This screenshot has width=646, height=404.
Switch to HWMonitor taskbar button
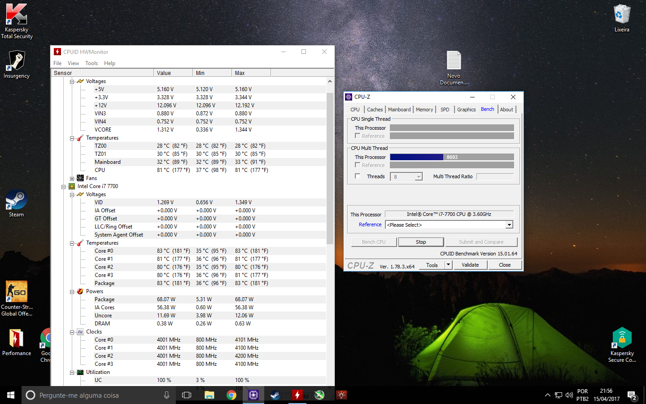coord(297,395)
